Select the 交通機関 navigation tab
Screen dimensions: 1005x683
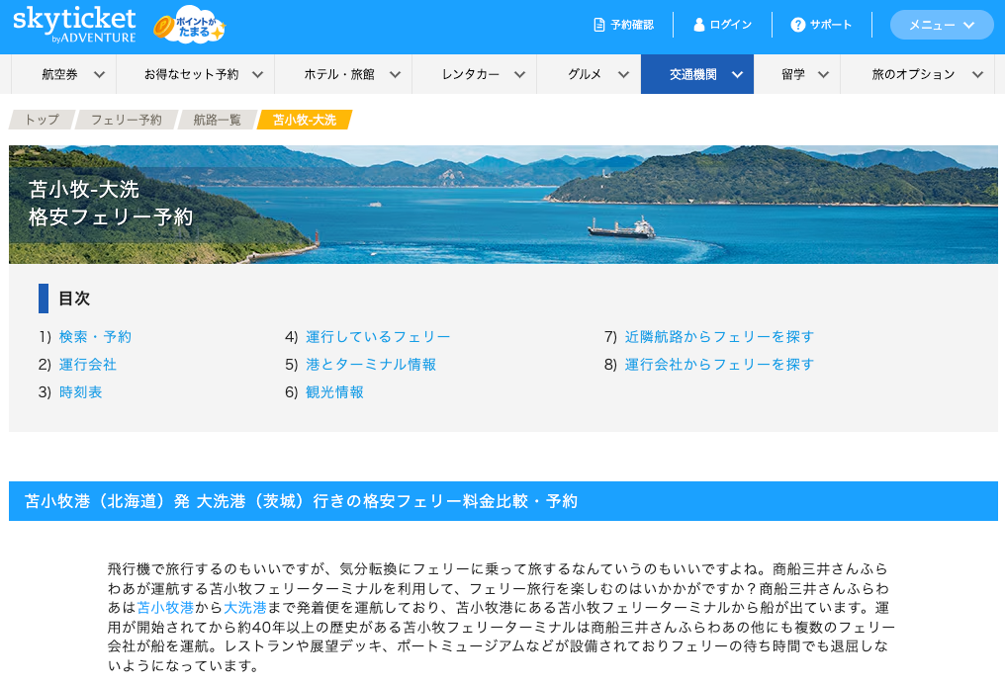(696, 74)
